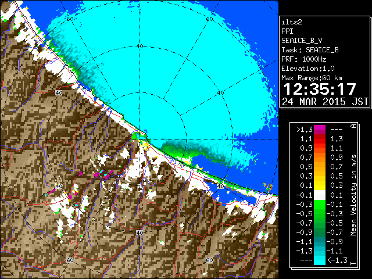Viewport: 372px width, 279px height.
Task: Click the '40' ring label northeast over the sea
Action: click(x=221, y=93)
